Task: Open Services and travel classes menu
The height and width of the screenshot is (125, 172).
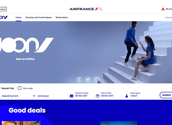Action: [x=39, y=17]
